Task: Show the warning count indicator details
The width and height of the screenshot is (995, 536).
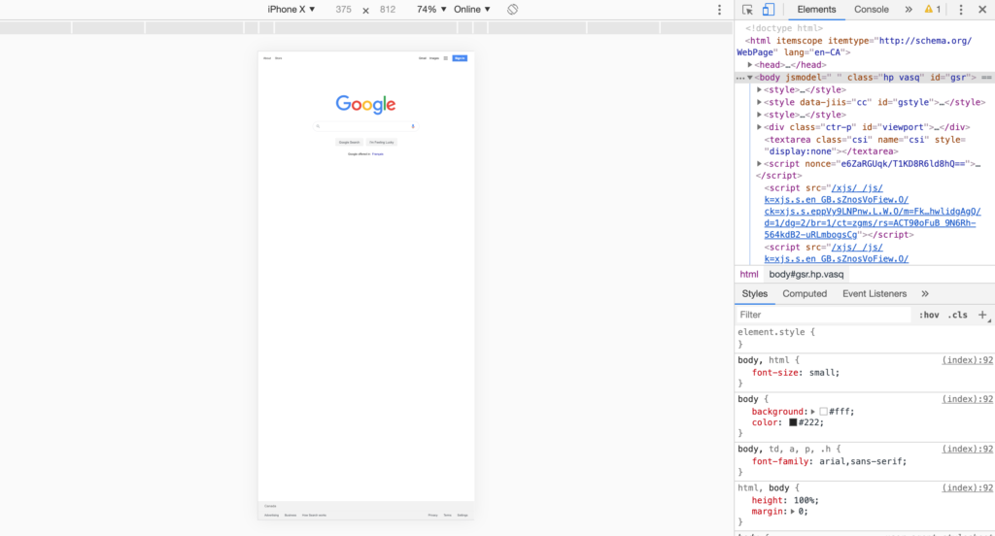Action: [933, 10]
